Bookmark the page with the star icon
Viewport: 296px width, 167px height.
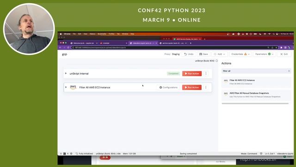tap(276, 47)
